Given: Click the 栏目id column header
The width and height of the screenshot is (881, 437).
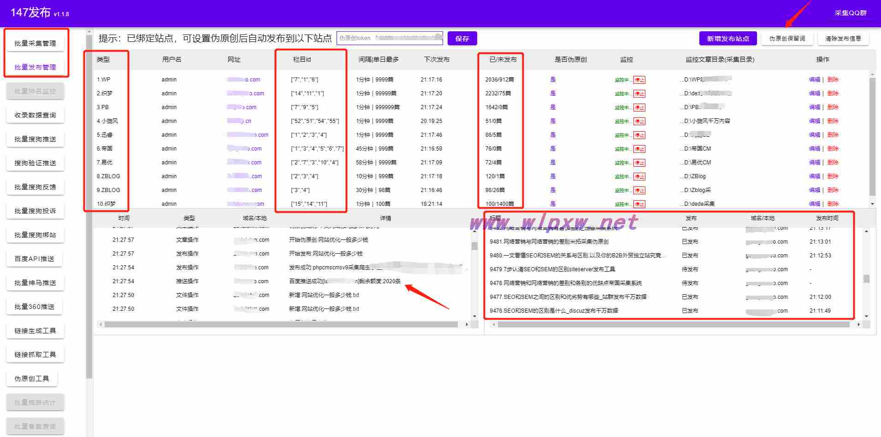Looking at the screenshot, I should (x=302, y=59).
